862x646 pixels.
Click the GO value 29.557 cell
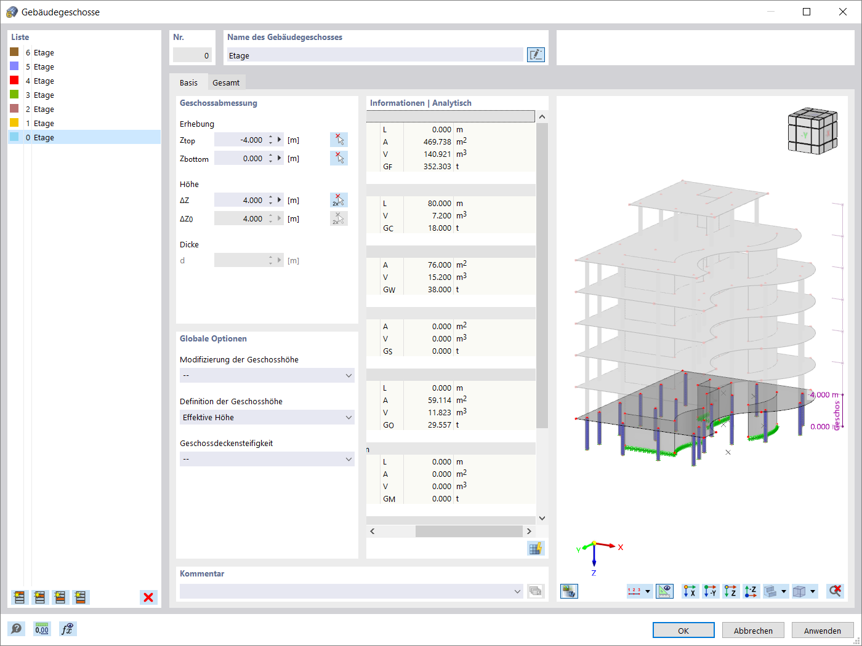pos(429,425)
